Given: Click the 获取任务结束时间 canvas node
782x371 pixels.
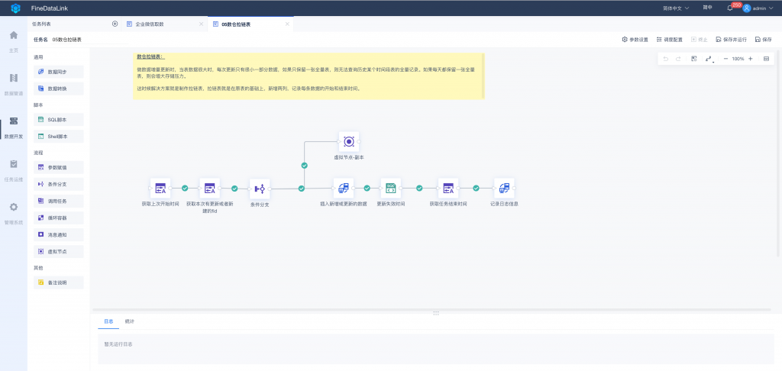Looking at the screenshot, I should (x=448, y=189).
